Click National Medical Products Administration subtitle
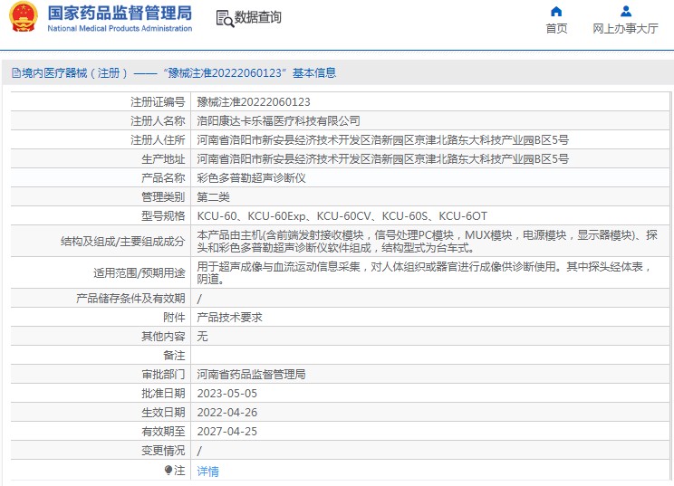Screen dimensions: 674x486 (x=120, y=28)
